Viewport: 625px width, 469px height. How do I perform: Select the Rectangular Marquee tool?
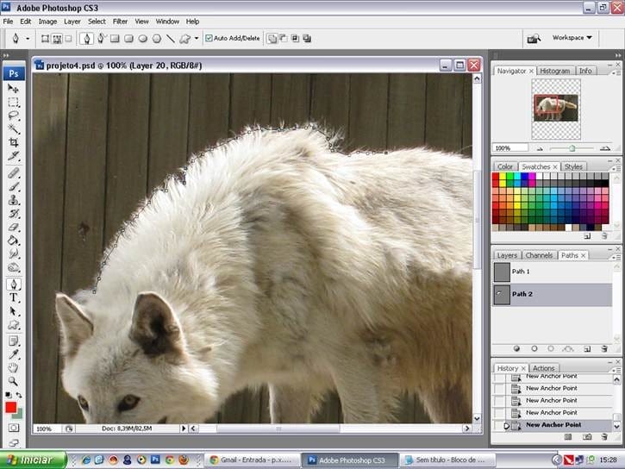click(14, 102)
